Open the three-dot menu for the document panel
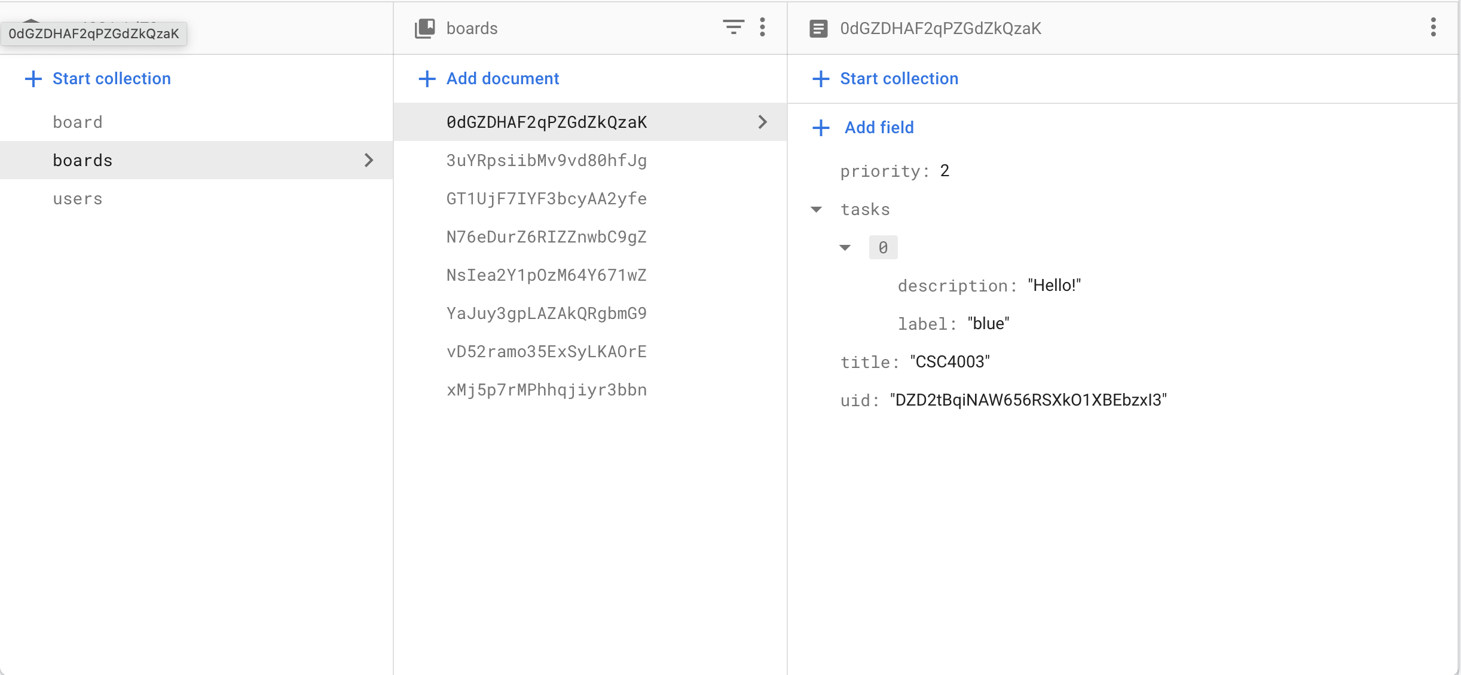This screenshot has height=675, width=1461. point(1434,27)
